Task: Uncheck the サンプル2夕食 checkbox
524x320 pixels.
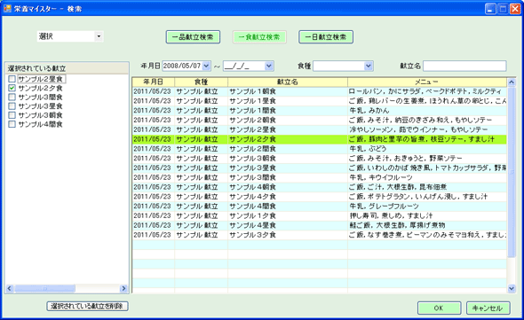Action: (x=12, y=88)
